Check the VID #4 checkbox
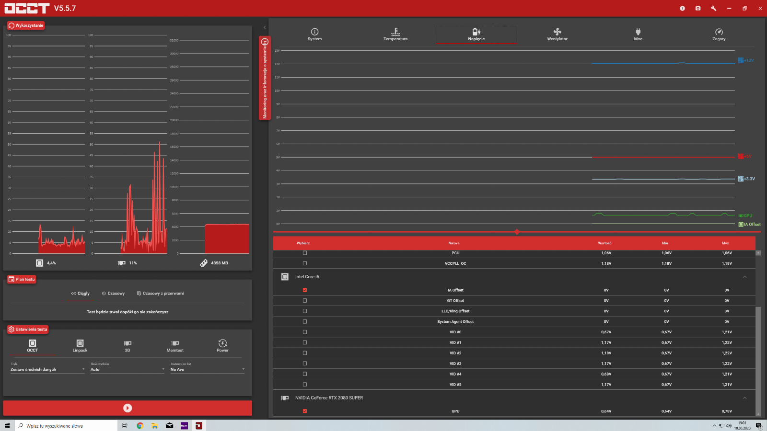The image size is (767, 431). tap(305, 374)
